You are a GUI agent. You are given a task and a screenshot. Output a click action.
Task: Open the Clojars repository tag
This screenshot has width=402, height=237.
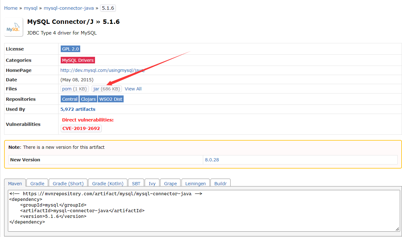tap(88, 99)
